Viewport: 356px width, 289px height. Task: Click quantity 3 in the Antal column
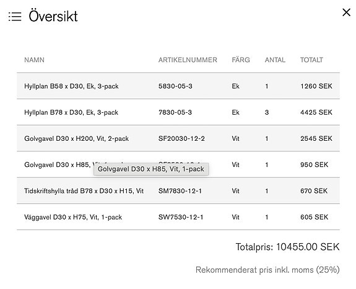[267, 112]
